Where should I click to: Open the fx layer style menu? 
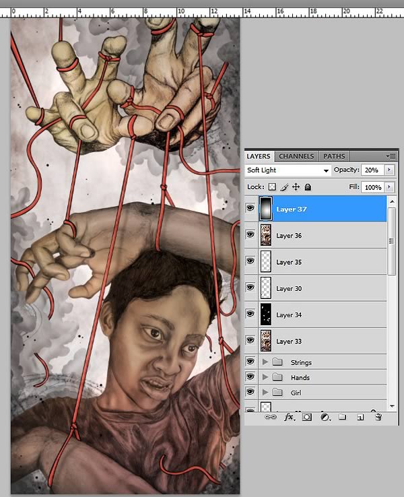290,417
